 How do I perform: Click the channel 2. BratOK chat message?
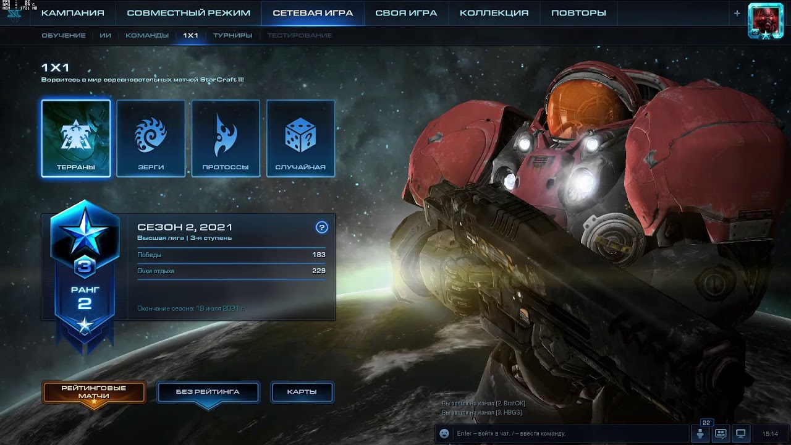pos(484,404)
